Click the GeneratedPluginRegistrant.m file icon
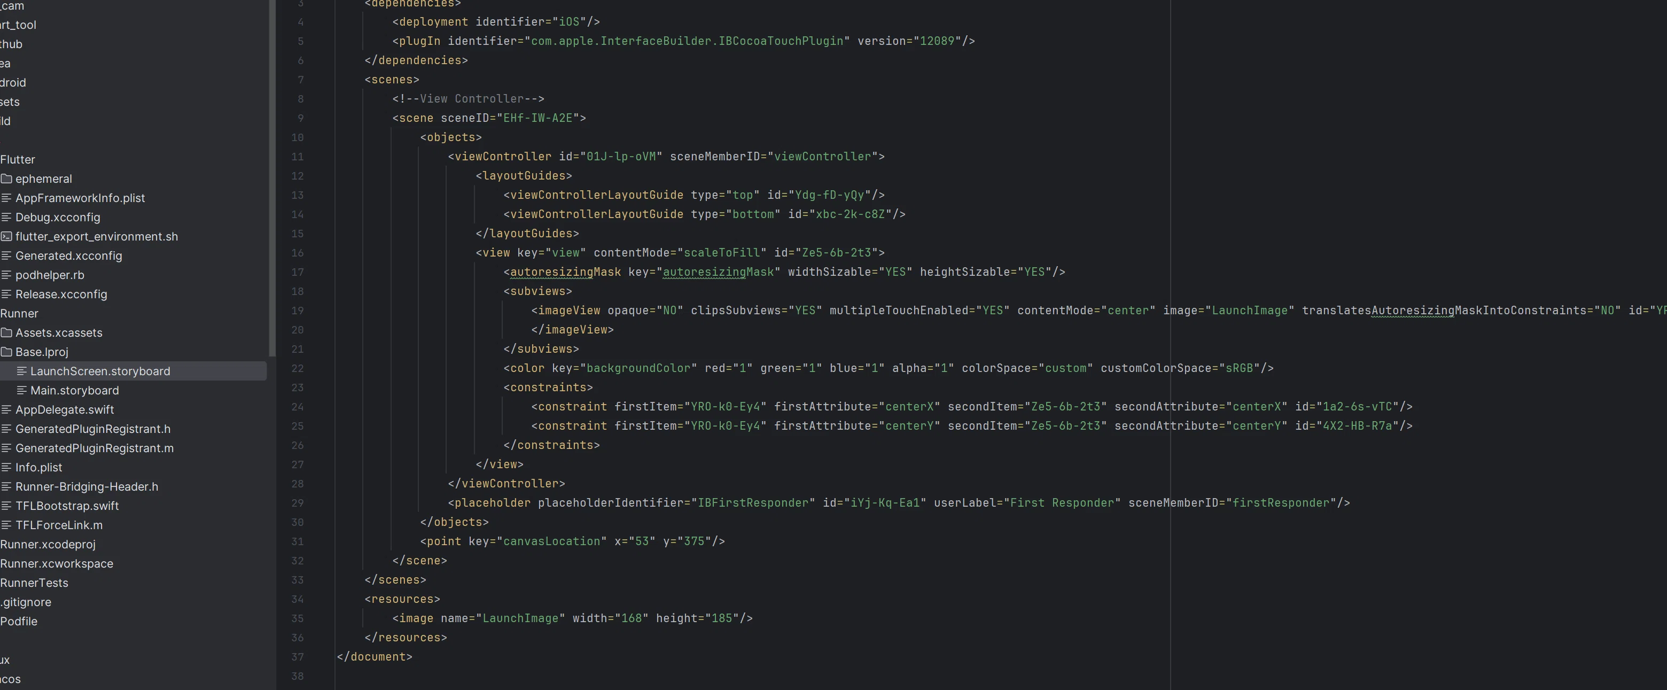 [6, 448]
